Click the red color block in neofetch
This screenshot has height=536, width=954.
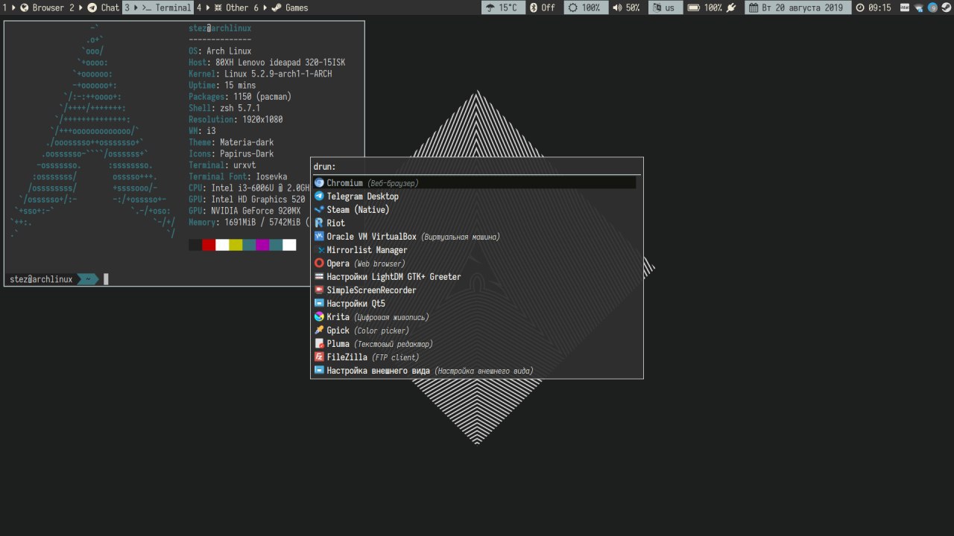209,245
